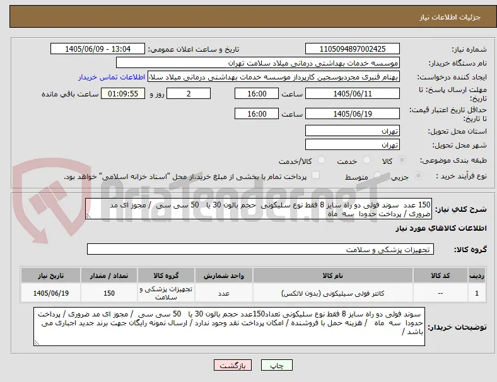497x382 pixels.
Task: Click the label توضیحات خریدار
Action: [x=457, y=327]
